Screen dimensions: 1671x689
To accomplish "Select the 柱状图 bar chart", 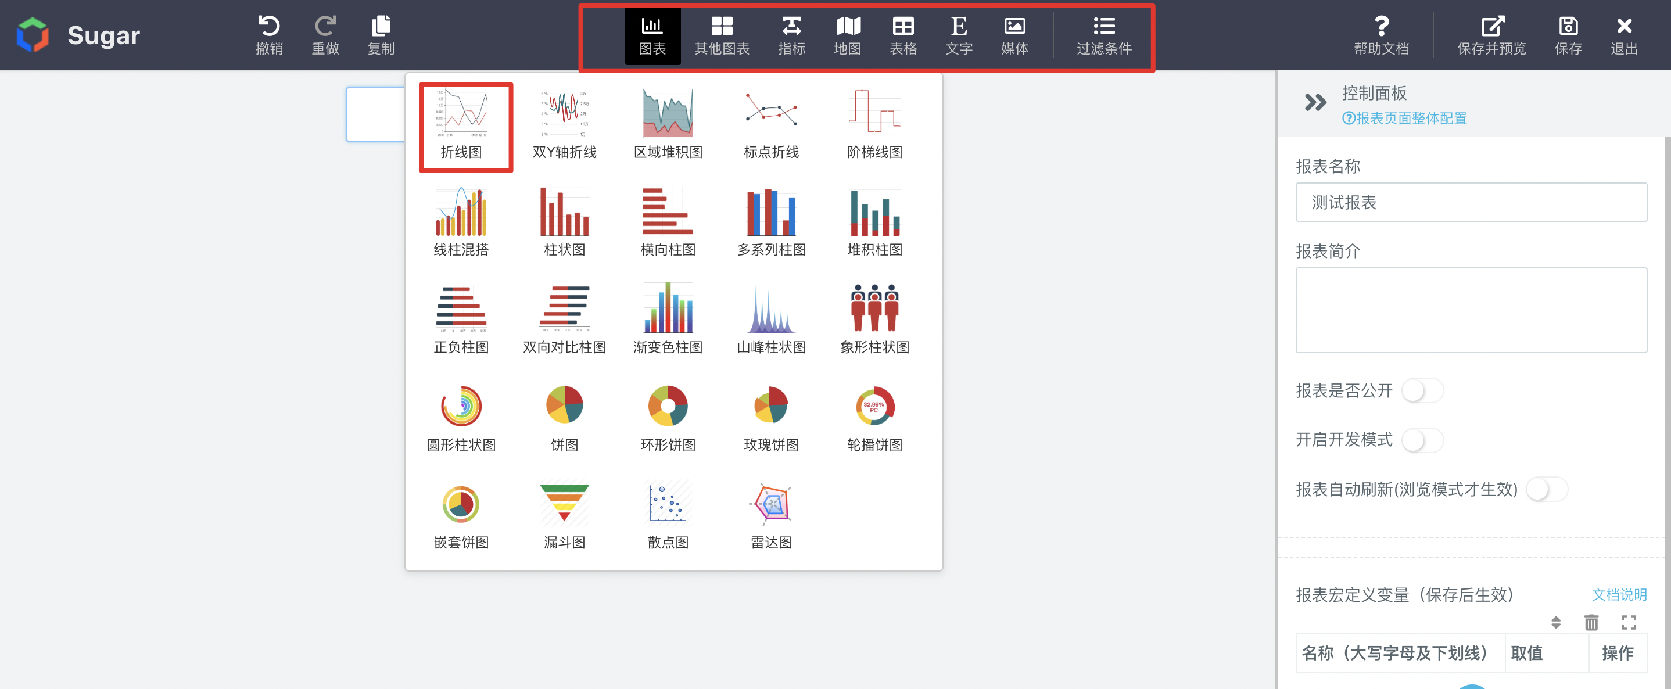I will [x=564, y=223].
